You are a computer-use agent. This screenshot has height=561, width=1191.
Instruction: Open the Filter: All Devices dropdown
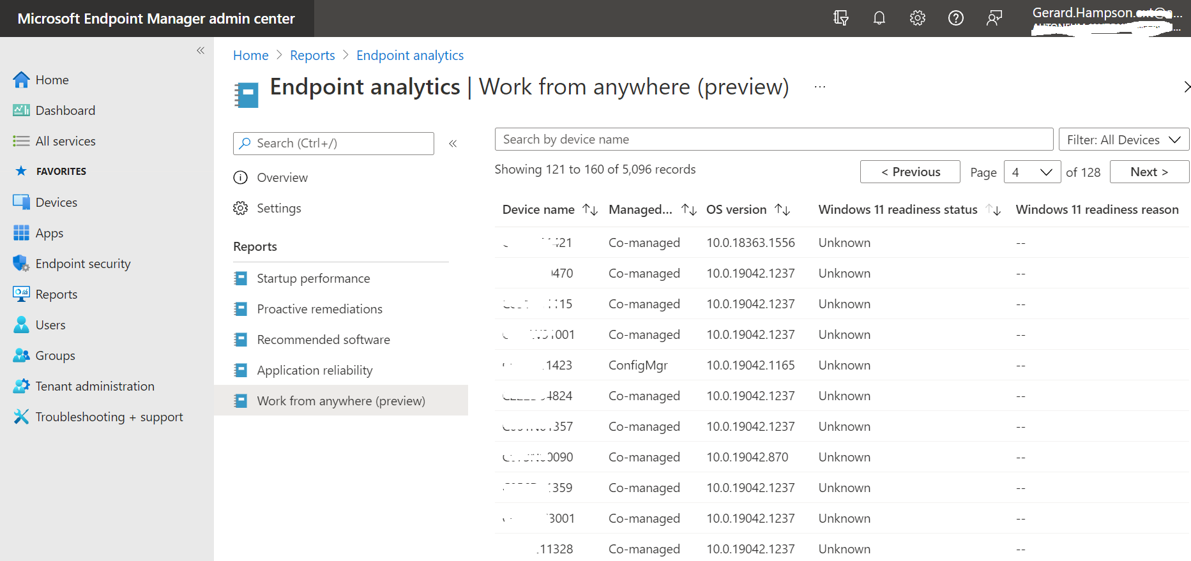point(1124,140)
